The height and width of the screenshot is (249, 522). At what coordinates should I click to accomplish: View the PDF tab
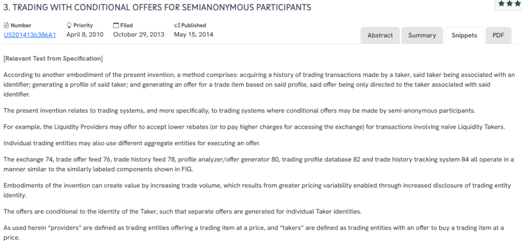coord(498,35)
